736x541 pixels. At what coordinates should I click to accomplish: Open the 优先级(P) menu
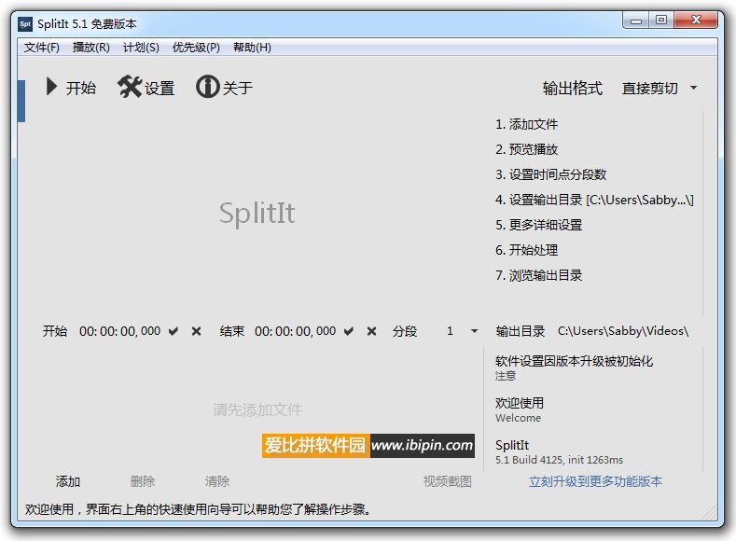[x=196, y=48]
